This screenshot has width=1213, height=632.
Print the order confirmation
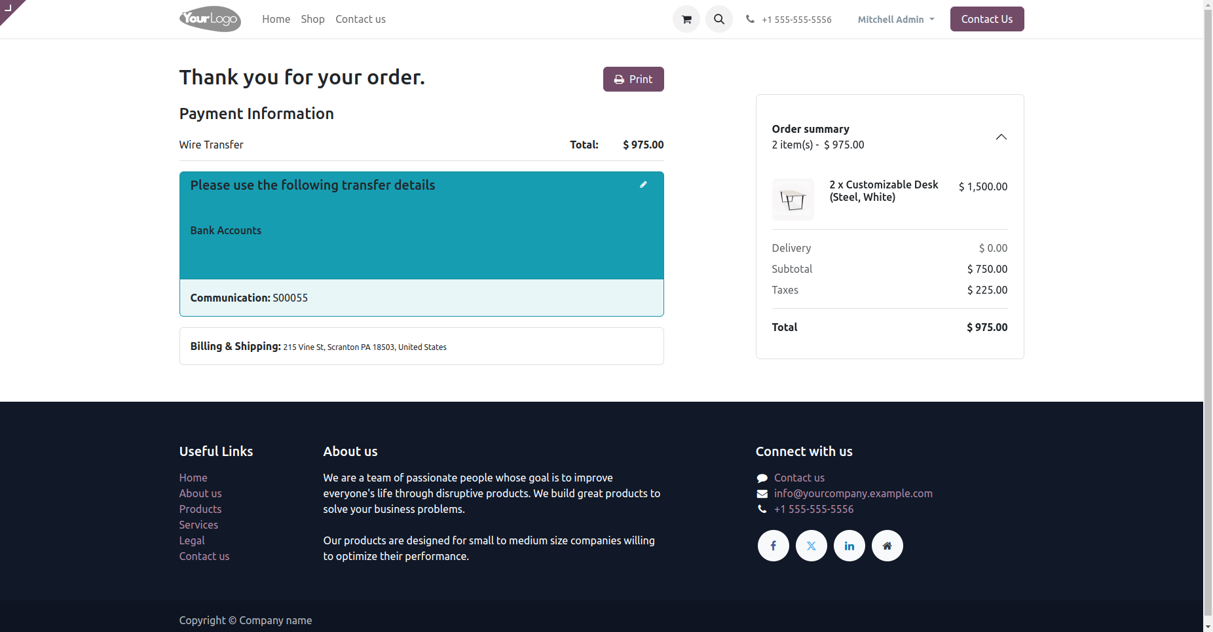click(x=633, y=79)
